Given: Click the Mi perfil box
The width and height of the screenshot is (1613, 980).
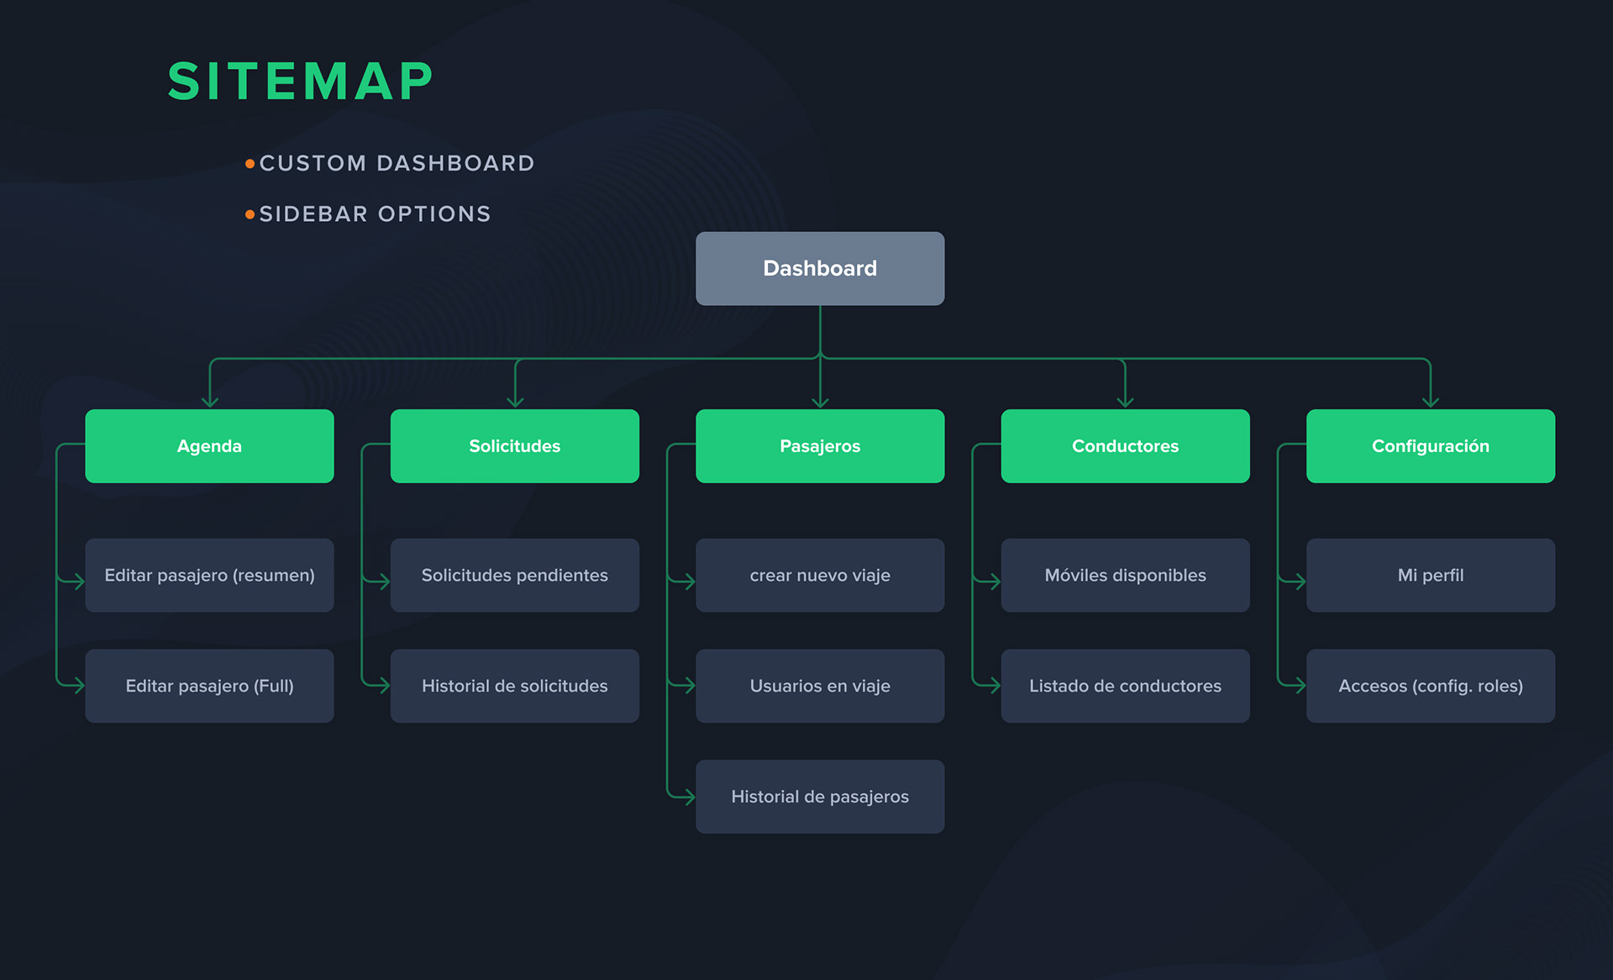Looking at the screenshot, I should pyautogui.click(x=1430, y=575).
